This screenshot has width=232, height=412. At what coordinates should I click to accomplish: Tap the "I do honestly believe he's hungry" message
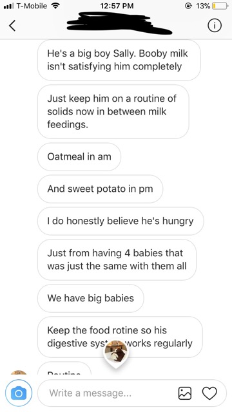[x=121, y=221]
